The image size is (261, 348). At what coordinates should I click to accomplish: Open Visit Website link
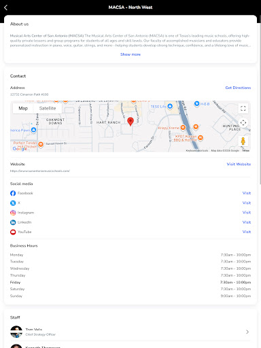point(239,164)
